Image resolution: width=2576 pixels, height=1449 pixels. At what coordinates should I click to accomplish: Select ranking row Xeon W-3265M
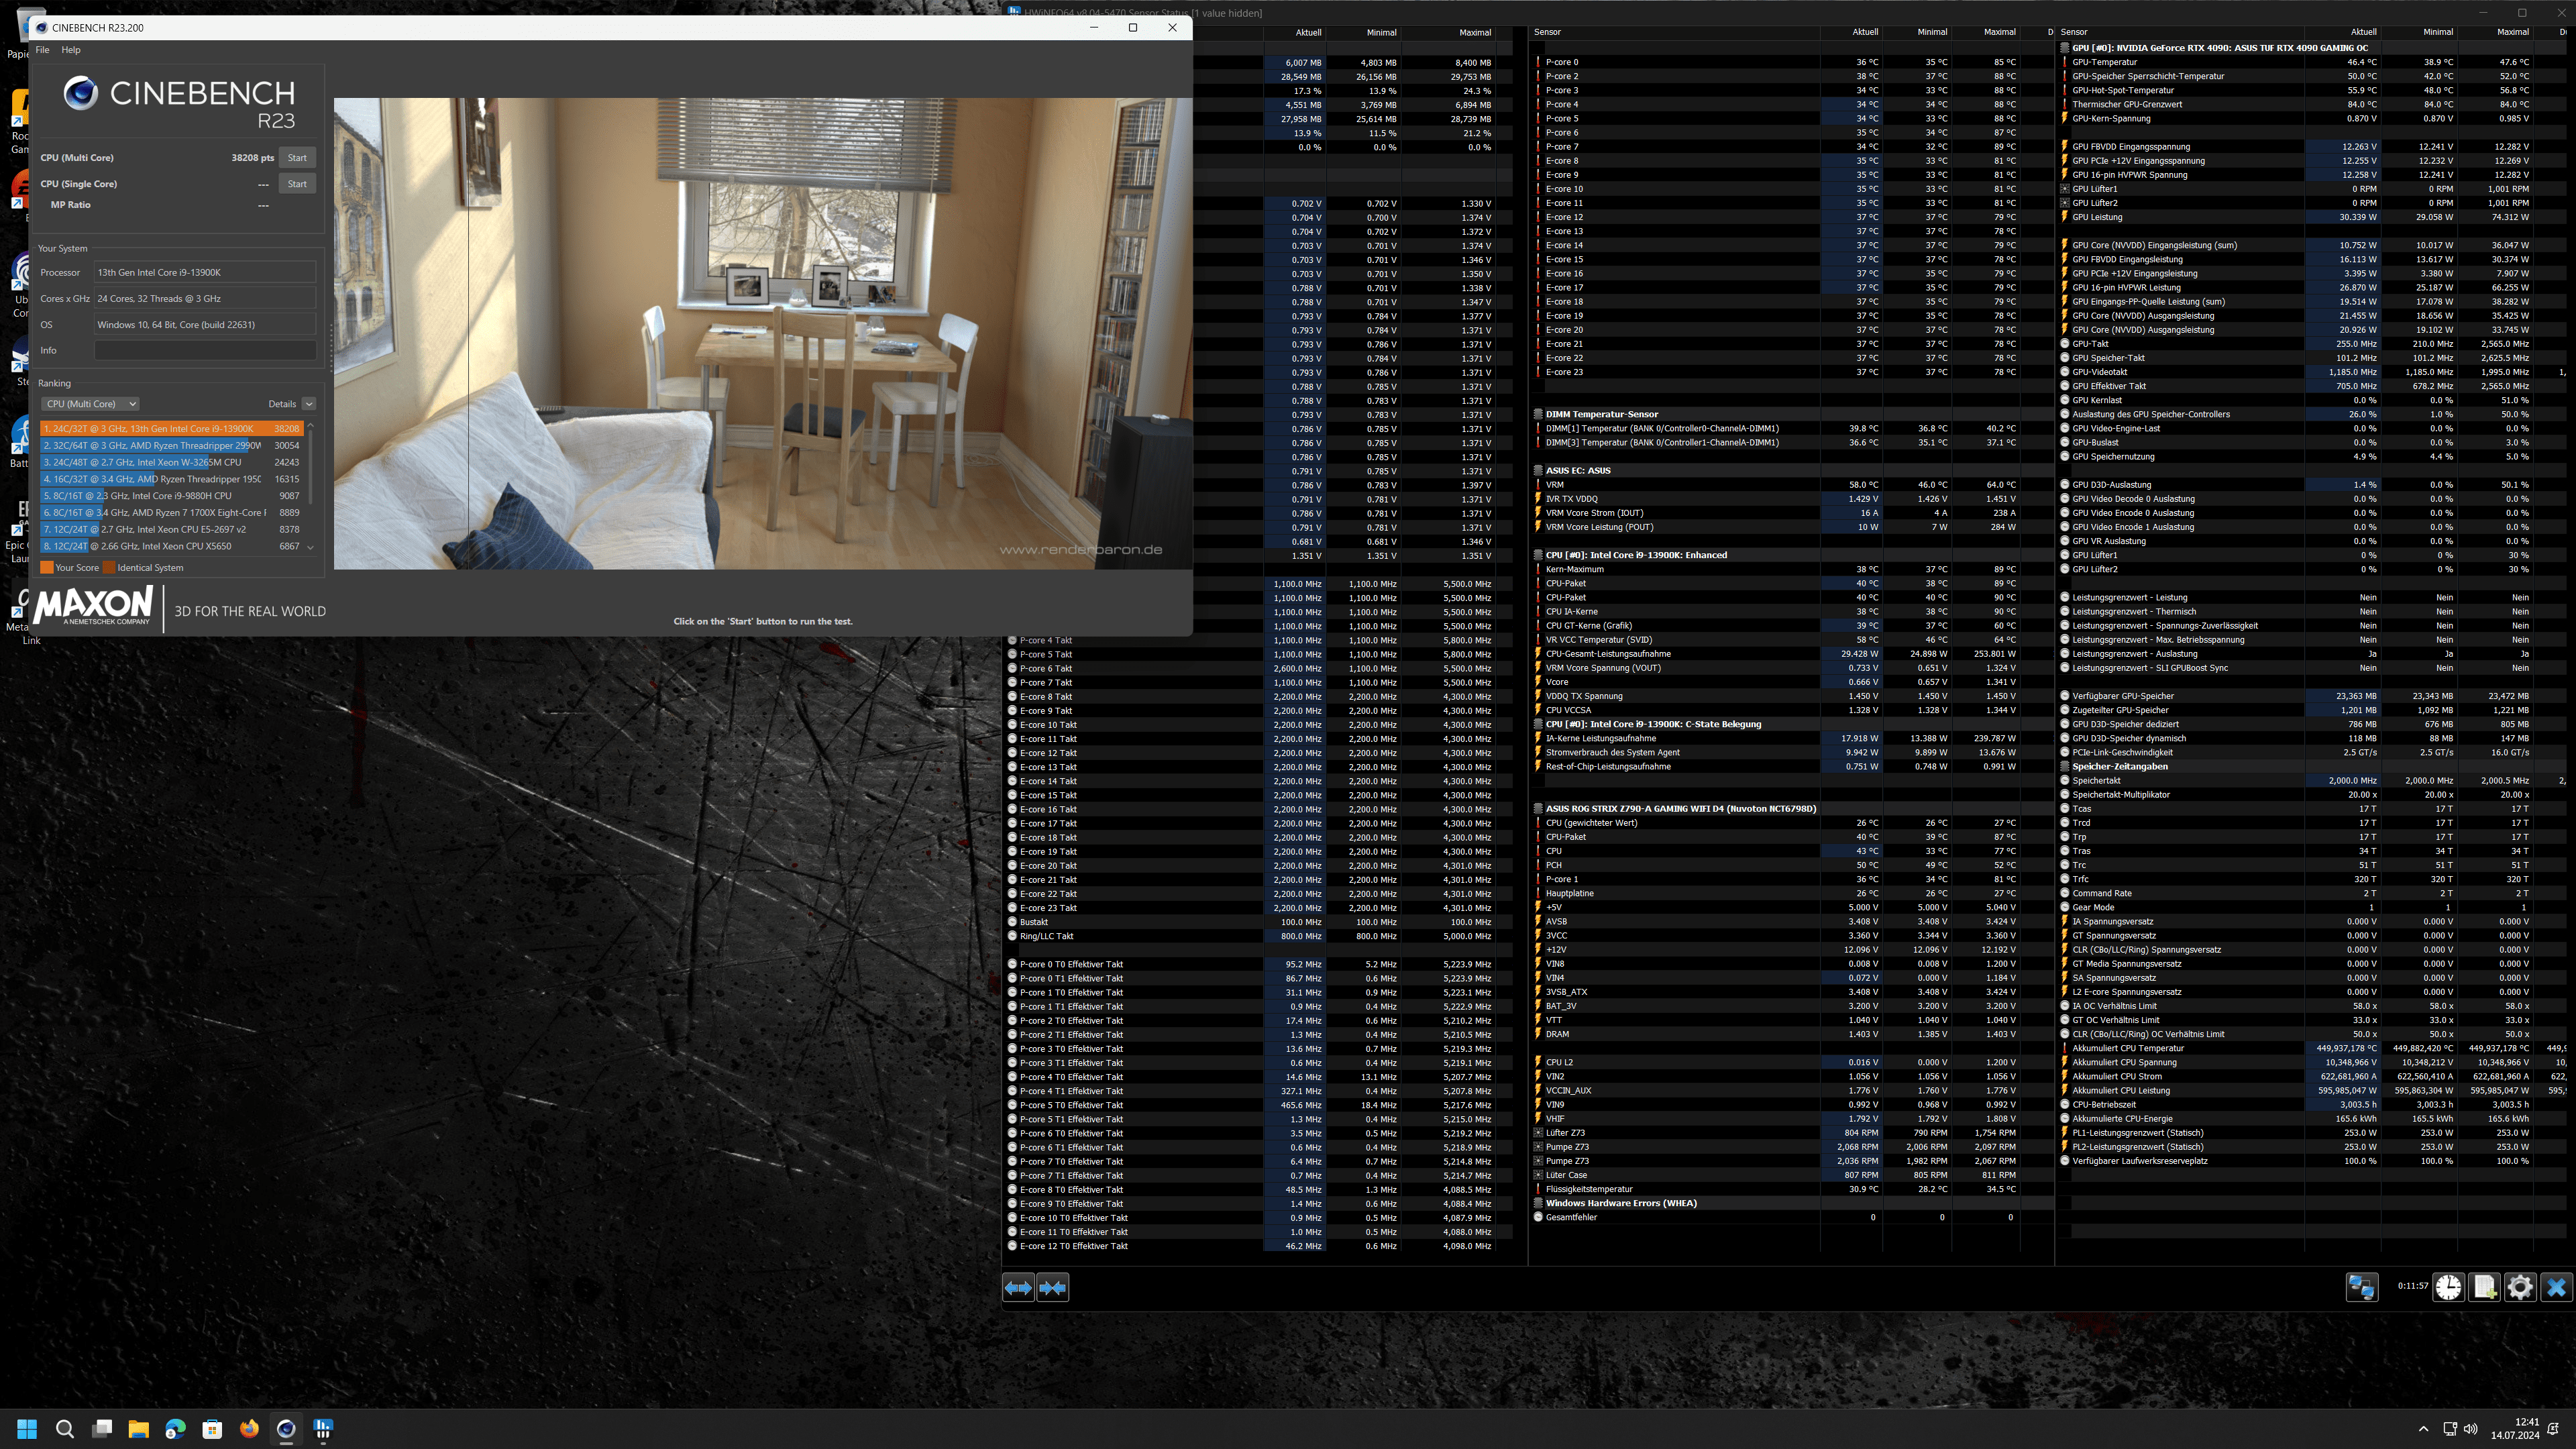click(x=172, y=463)
